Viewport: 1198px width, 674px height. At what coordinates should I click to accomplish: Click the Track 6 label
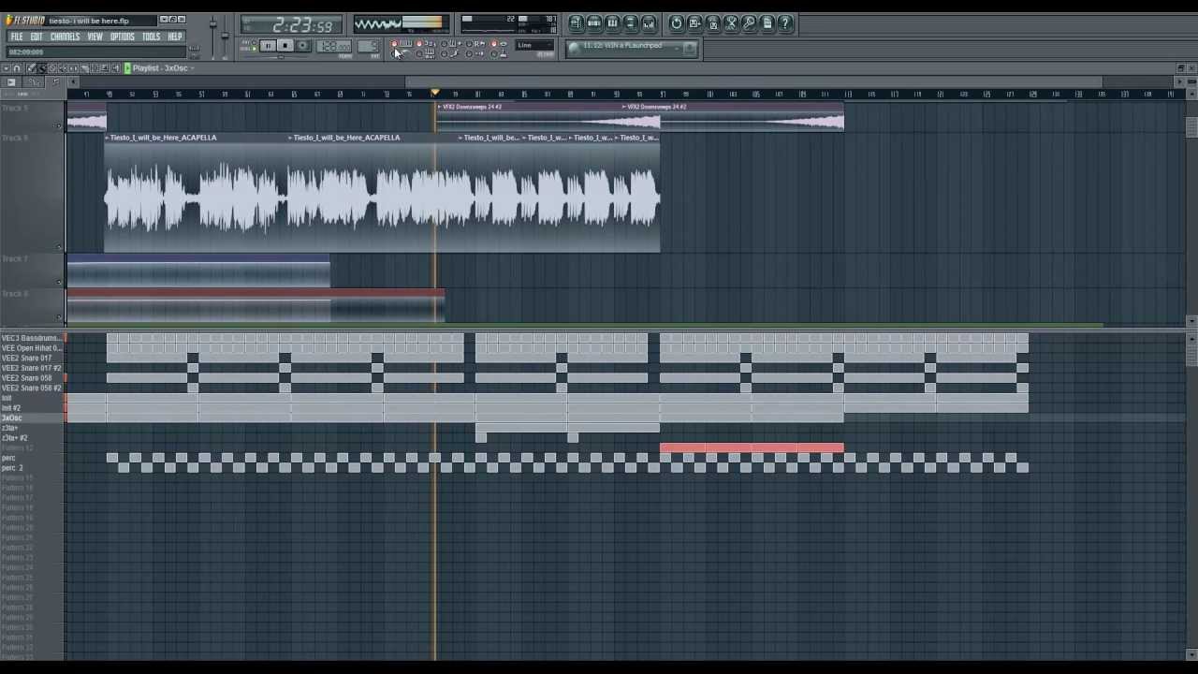pos(15,139)
